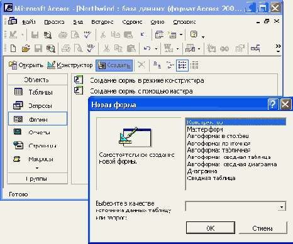This screenshot has height=244, width=293.
Task: Click the Delete X icon in database toolbar
Action: 141,65
